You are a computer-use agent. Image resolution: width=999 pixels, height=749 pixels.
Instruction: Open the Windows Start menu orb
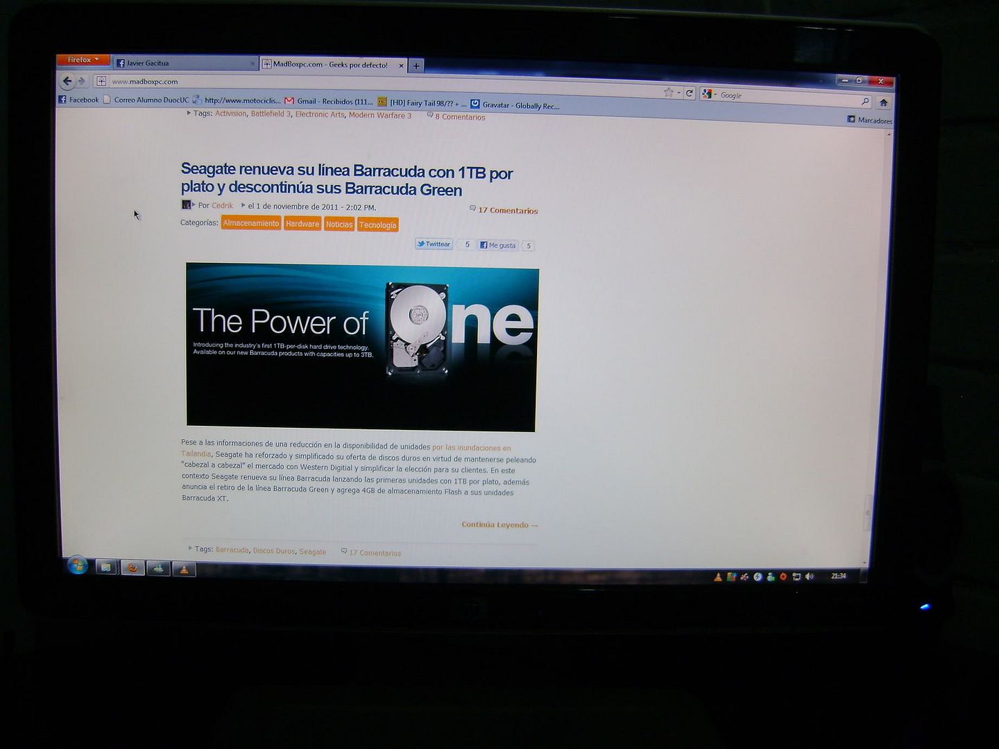click(x=77, y=565)
